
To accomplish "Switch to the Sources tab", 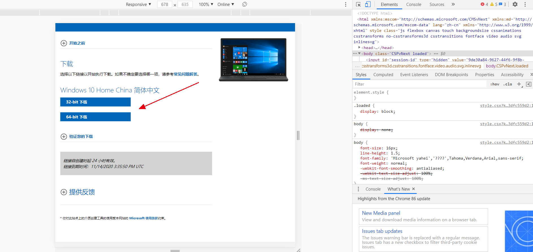I will [x=437, y=4].
